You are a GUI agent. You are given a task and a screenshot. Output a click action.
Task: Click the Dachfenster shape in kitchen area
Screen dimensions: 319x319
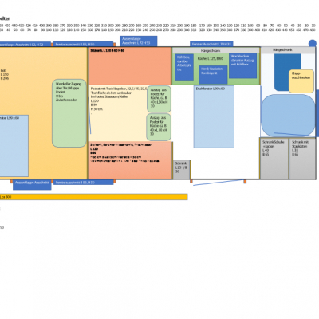(x=214, y=116)
